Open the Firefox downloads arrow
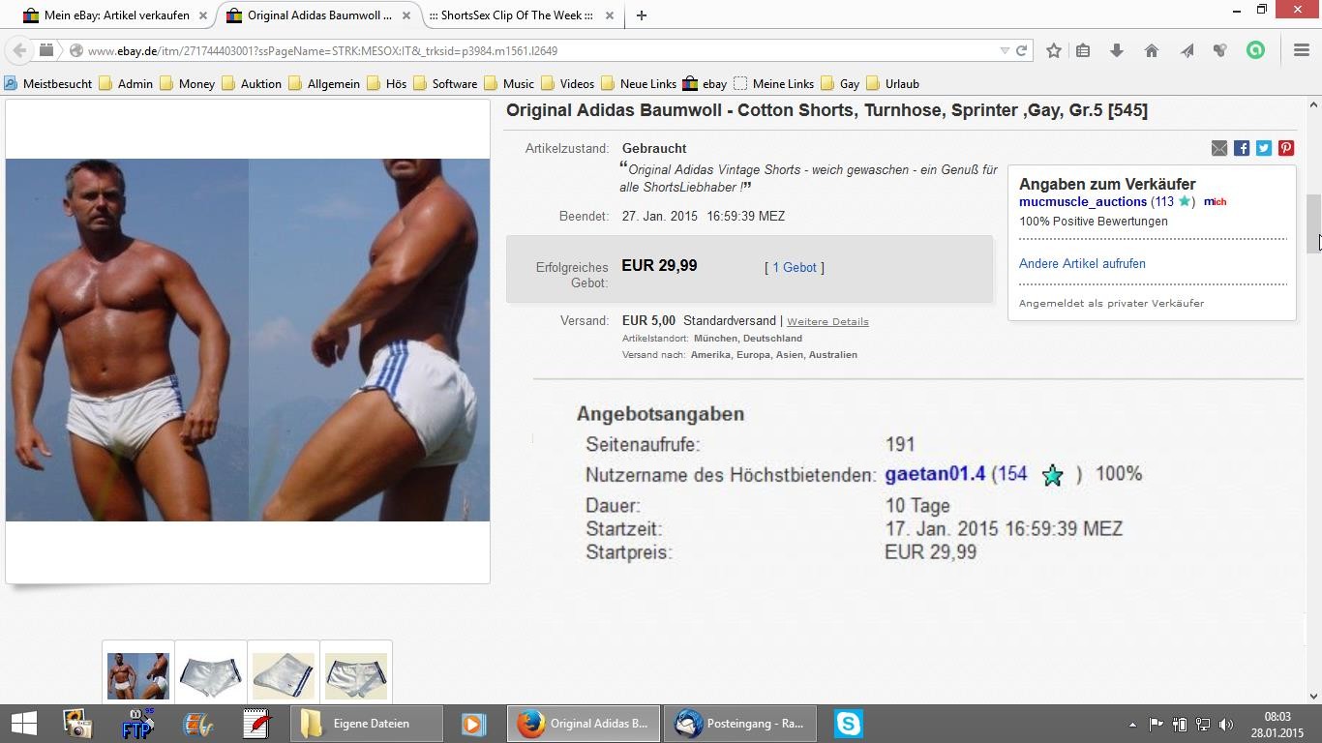The width and height of the screenshot is (1322, 743). click(1117, 51)
